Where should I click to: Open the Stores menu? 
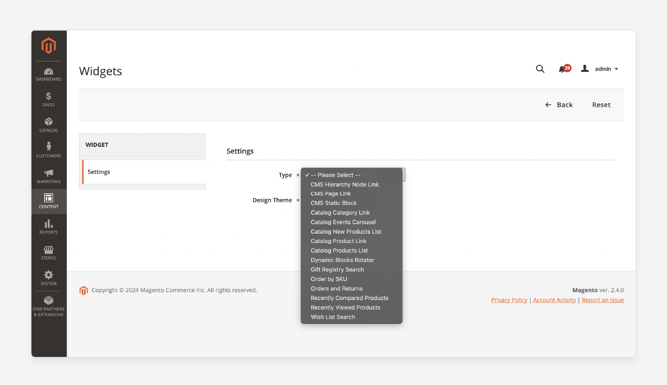tap(49, 252)
